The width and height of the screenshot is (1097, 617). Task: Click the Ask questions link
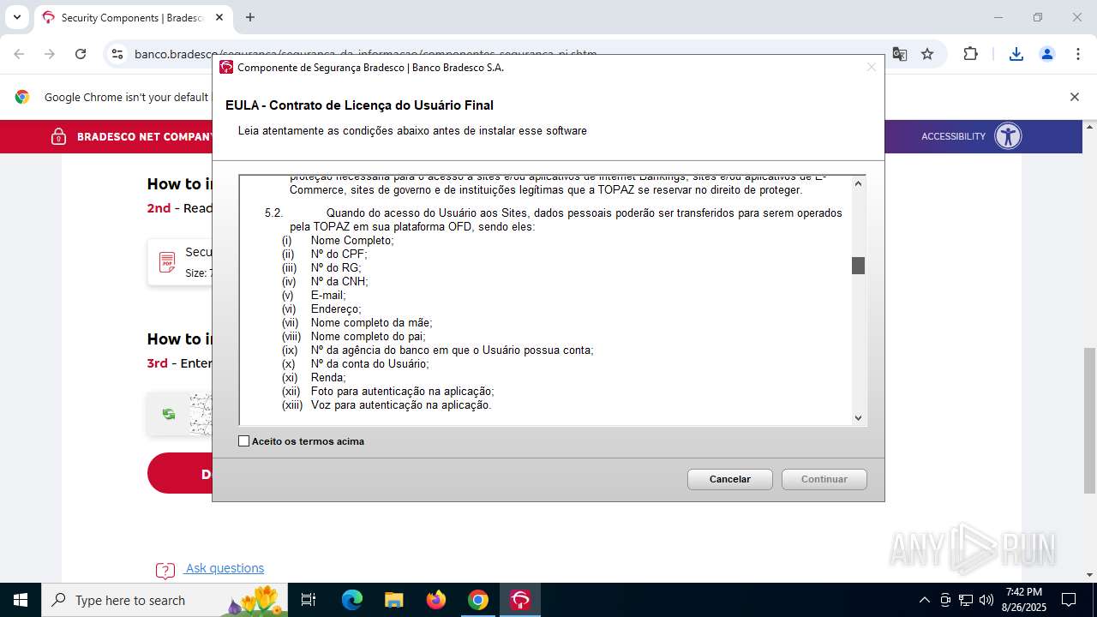(x=225, y=568)
